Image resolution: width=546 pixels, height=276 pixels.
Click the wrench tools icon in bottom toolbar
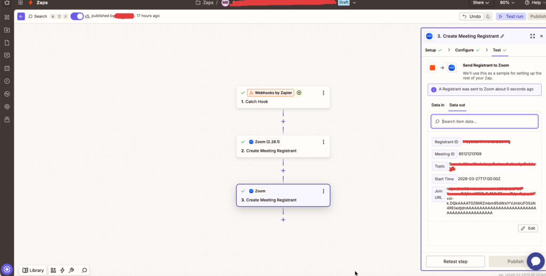tap(71, 270)
